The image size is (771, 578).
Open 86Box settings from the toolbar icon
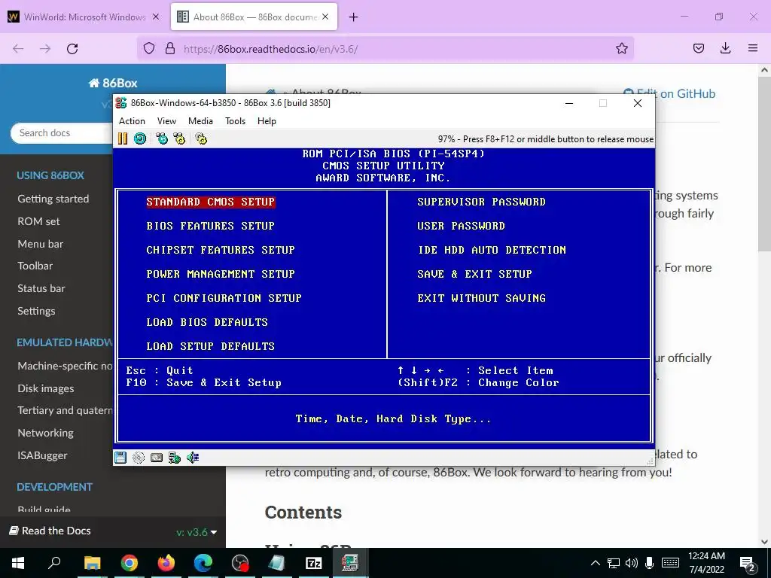pos(201,138)
